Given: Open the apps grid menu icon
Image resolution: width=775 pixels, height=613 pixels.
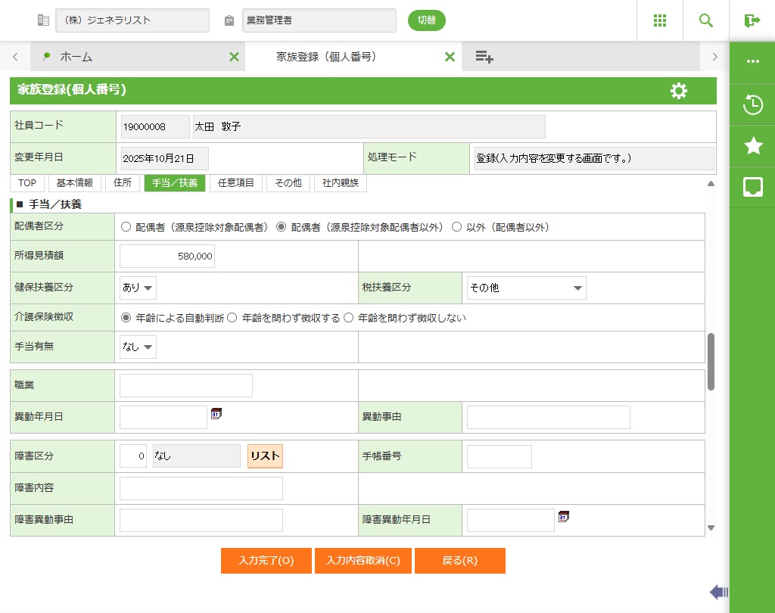Looking at the screenshot, I should [660, 20].
